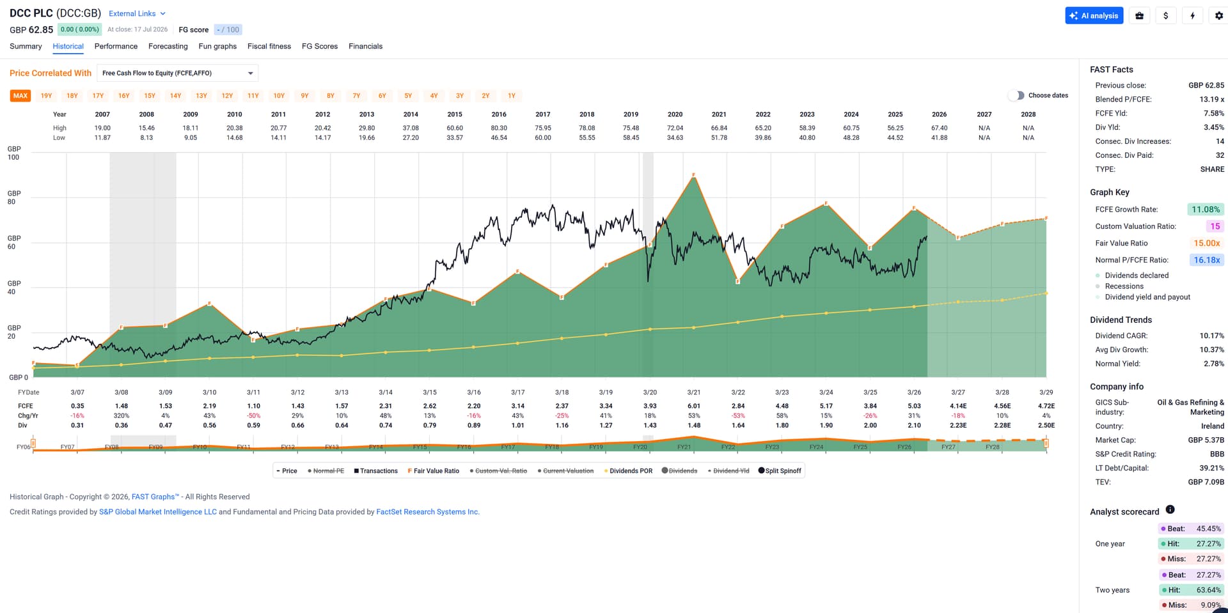This screenshot has width=1228, height=613.
Task: Go to the Forecasting tab
Action: click(168, 46)
